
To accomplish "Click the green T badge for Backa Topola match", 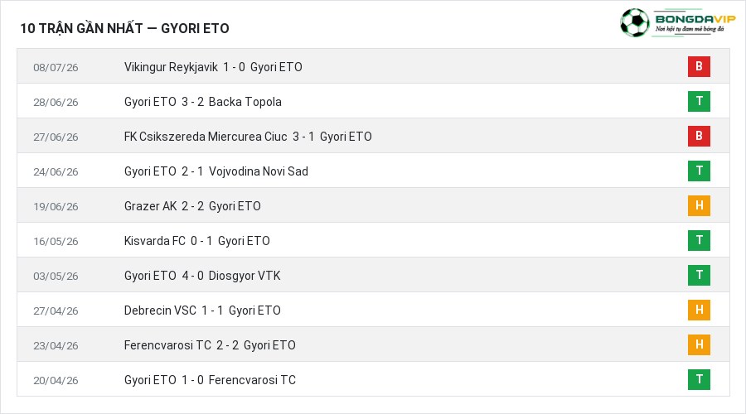I will tap(699, 101).
